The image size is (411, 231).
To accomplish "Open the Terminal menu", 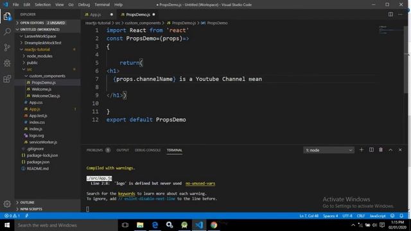I will [102, 4].
